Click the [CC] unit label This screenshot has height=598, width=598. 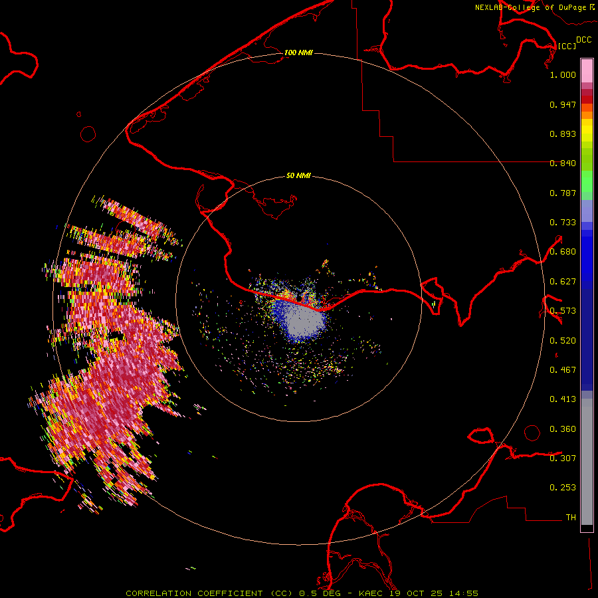(567, 46)
